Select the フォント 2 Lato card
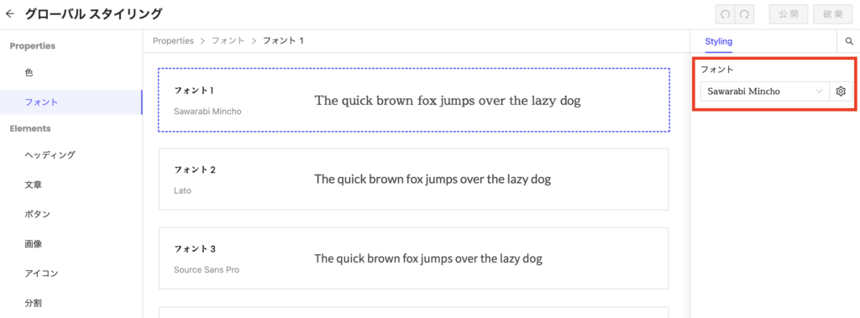Screen dimensions: 860x318 point(414,180)
